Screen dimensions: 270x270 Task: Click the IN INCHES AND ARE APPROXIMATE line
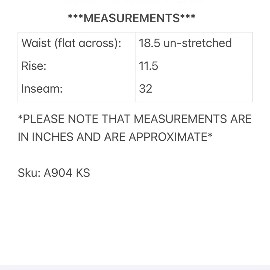pyautogui.click(x=115, y=137)
